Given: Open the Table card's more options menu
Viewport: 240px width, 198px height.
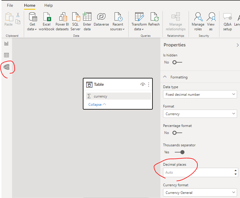Looking at the screenshot, I should [149, 85].
